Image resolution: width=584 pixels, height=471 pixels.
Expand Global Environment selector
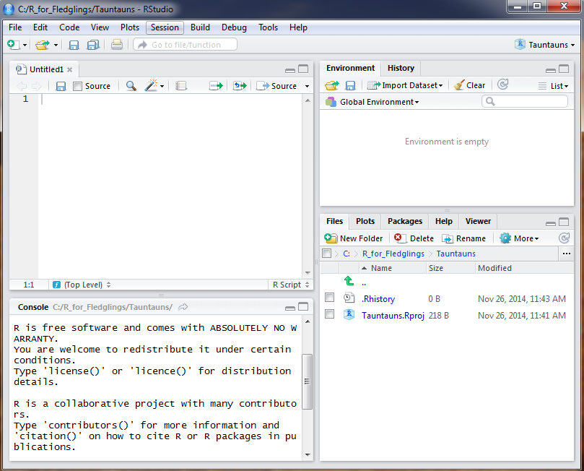pos(372,102)
